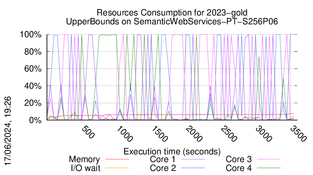The width and height of the screenshot is (313, 175).
Task: Click the chart title 'Resources Consumption for 2023-gold'
Action: click(x=172, y=13)
